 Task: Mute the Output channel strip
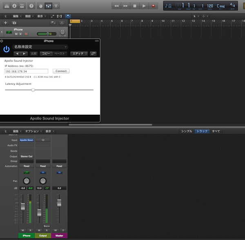tap(39, 230)
